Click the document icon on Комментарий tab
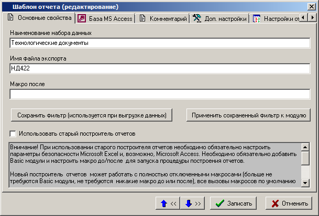This screenshot has height=216, width=319. 142,19
